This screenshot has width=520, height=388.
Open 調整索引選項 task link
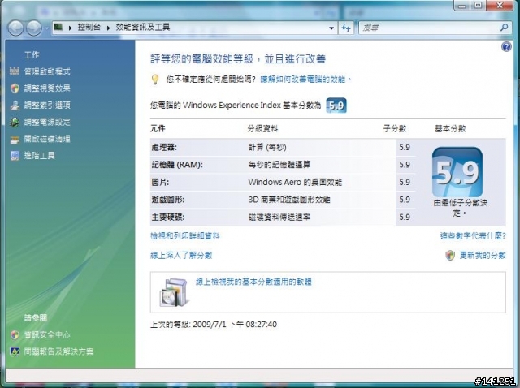click(x=47, y=105)
